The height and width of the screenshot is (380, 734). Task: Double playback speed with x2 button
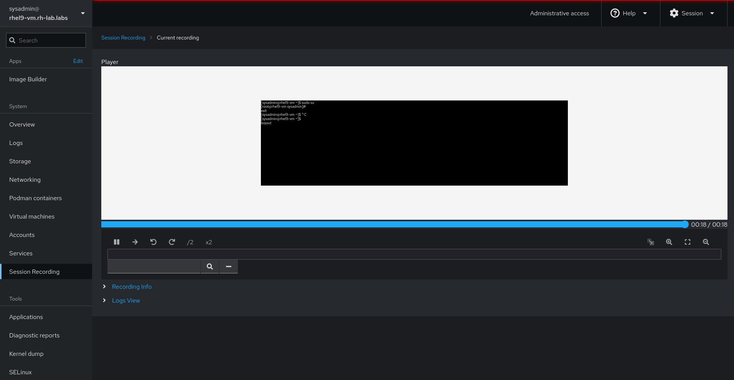(209, 242)
